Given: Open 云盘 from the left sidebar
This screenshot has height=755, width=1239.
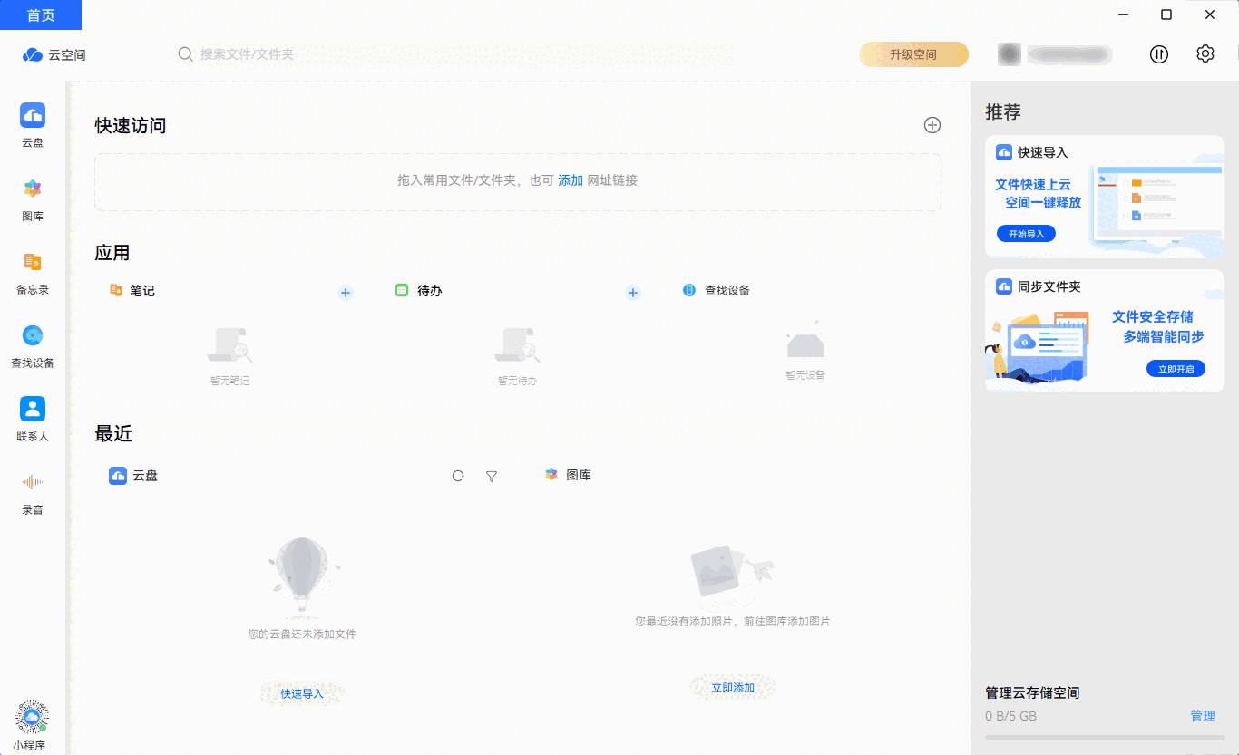Looking at the screenshot, I should point(33,124).
